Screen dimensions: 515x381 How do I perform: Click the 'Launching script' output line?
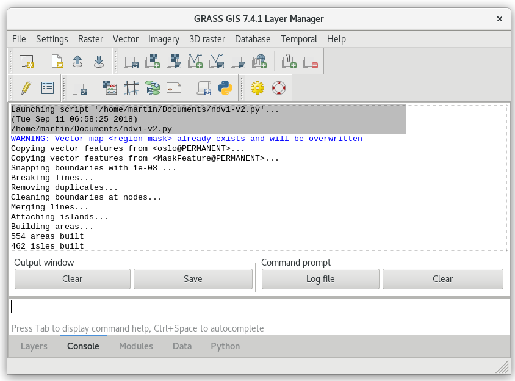145,109
